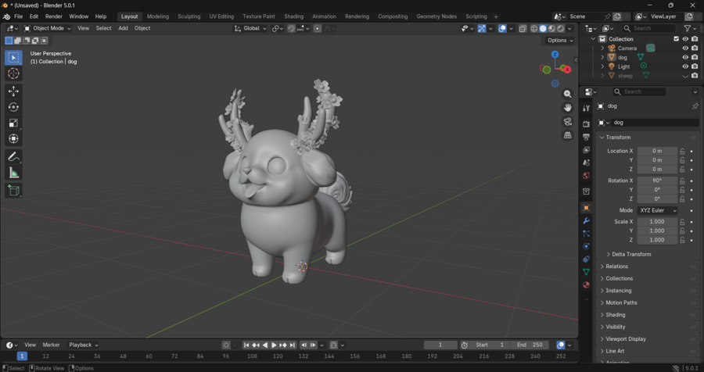Select the Move tool
Image resolution: width=704 pixels, height=372 pixels.
13,91
